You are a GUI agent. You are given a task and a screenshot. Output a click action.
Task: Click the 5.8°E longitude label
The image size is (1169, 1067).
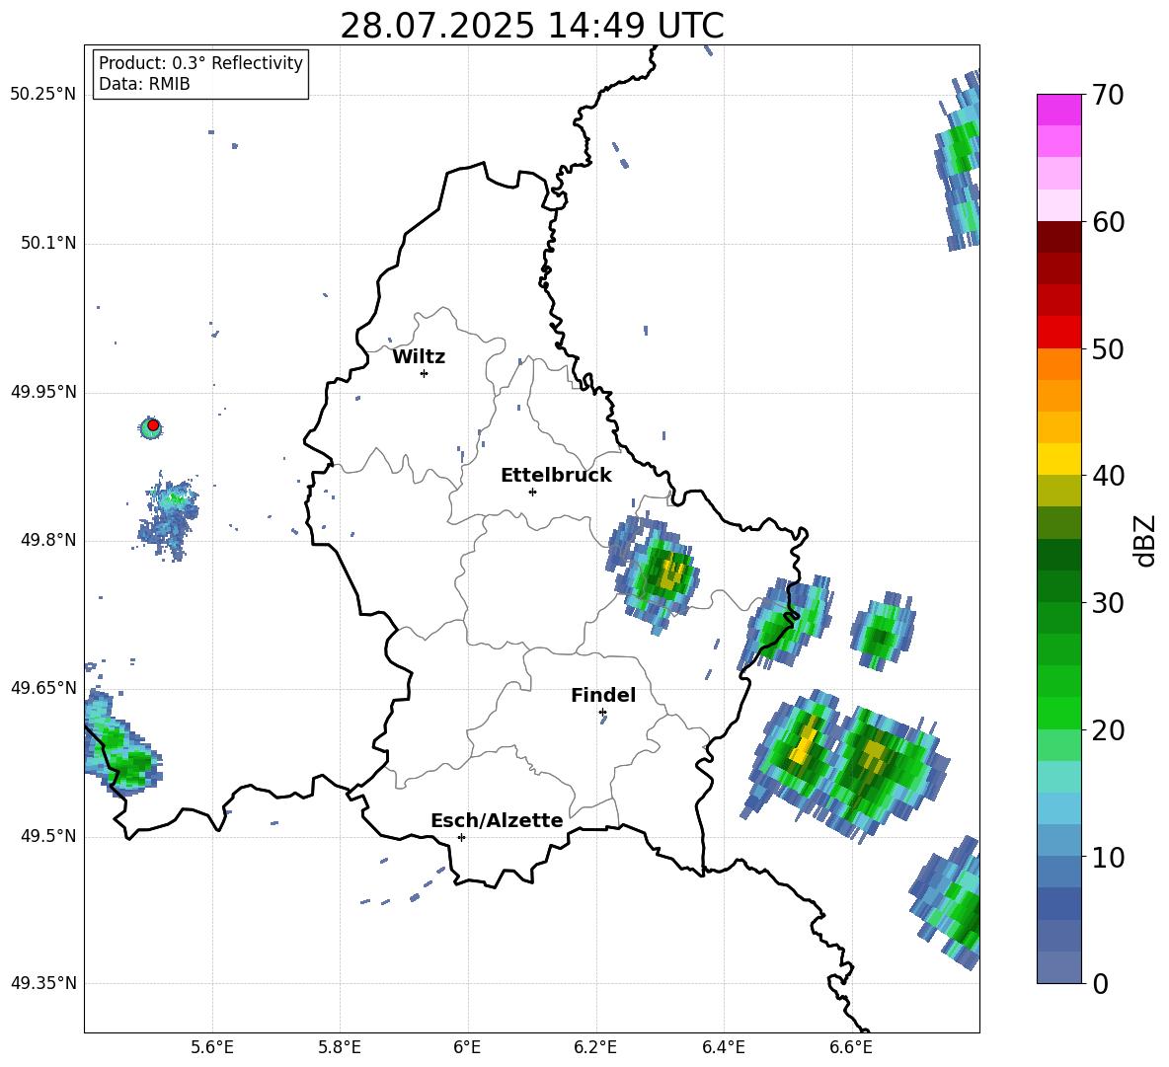340,1047
